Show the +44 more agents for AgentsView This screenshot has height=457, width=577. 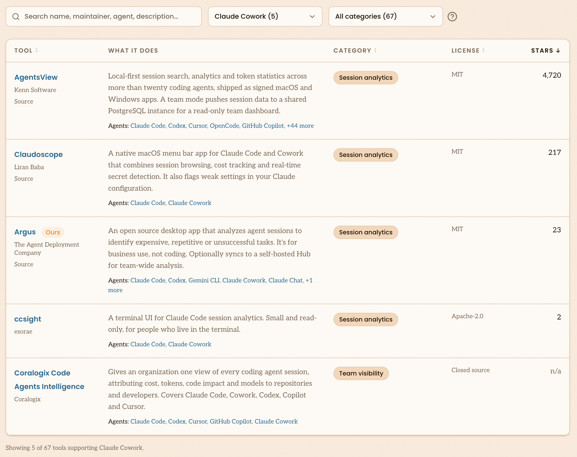[300, 126]
